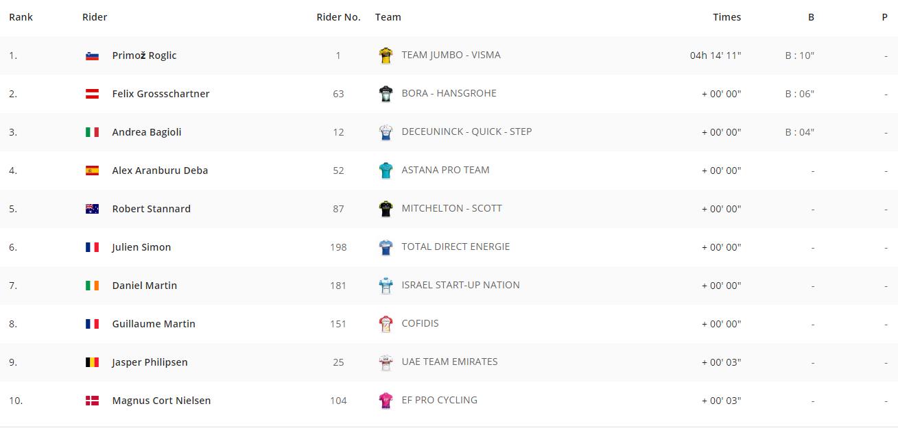Select Julien Simon's rider name

[x=141, y=247]
